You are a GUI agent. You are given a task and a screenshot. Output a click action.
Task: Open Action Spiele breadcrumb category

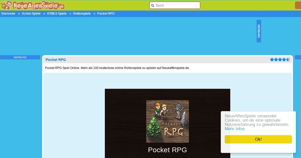pyautogui.click(x=31, y=14)
